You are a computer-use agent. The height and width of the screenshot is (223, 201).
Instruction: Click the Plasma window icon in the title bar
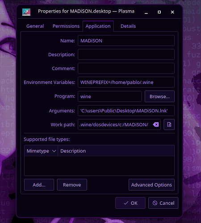26,12
